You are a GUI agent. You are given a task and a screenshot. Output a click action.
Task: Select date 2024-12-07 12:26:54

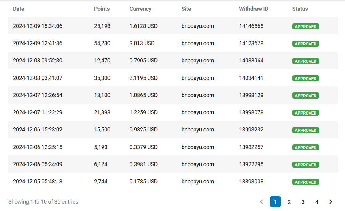38,95
